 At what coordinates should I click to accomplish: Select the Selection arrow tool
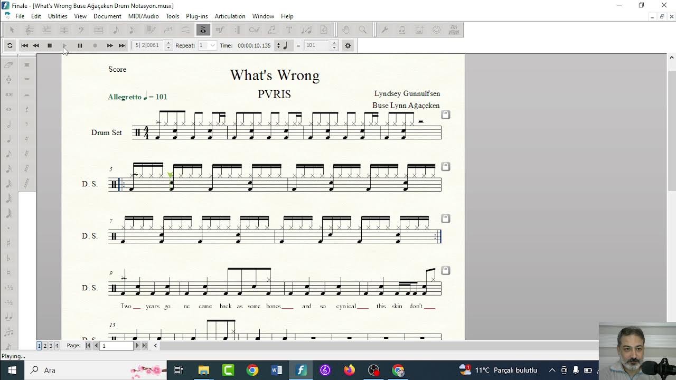click(x=12, y=30)
